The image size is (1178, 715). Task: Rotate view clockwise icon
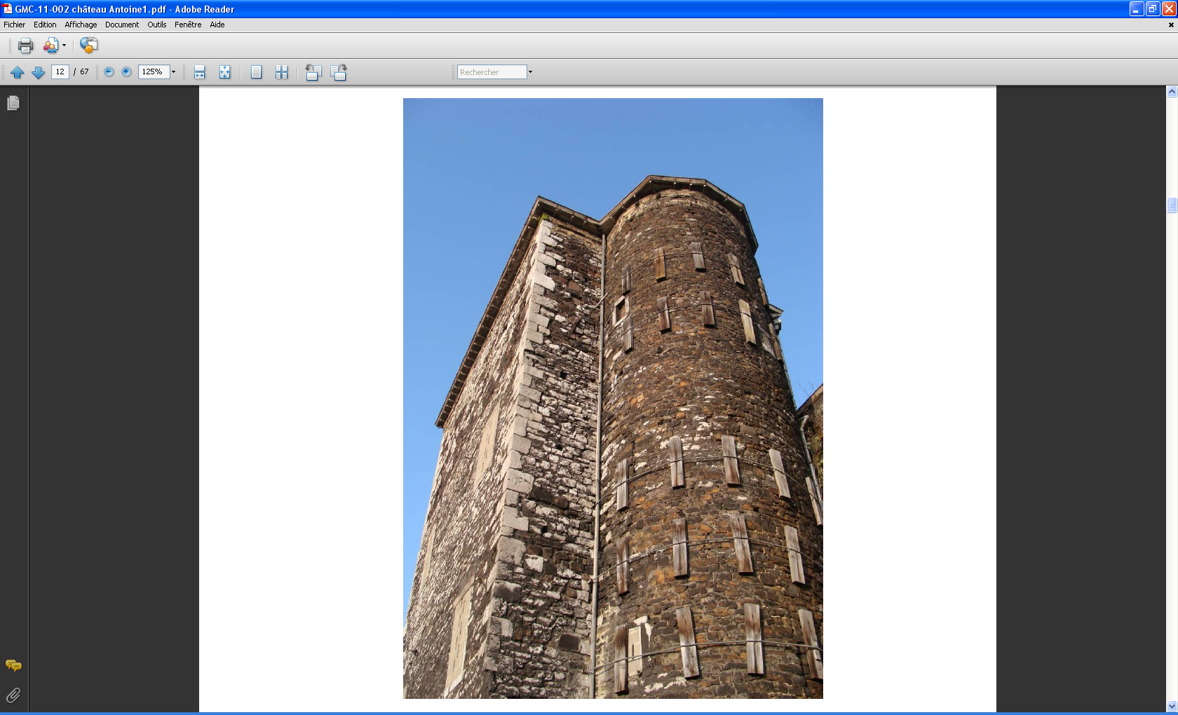[x=339, y=72]
